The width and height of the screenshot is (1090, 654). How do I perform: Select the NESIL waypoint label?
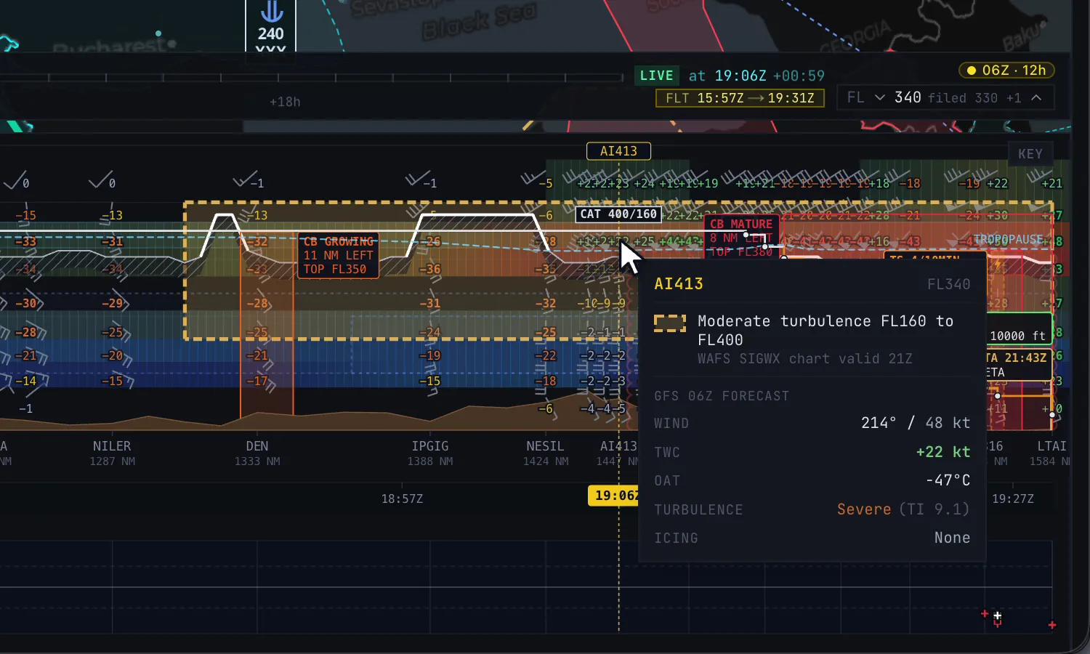pos(545,446)
